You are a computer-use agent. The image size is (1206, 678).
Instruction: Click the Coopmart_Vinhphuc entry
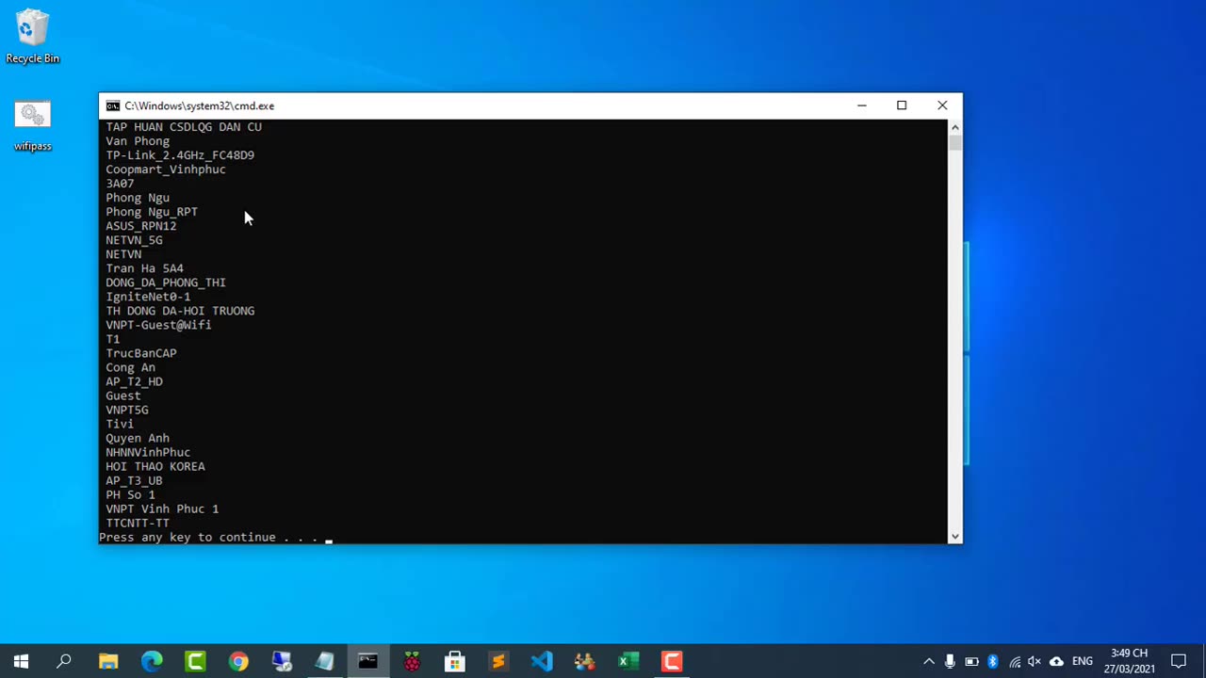pos(166,169)
